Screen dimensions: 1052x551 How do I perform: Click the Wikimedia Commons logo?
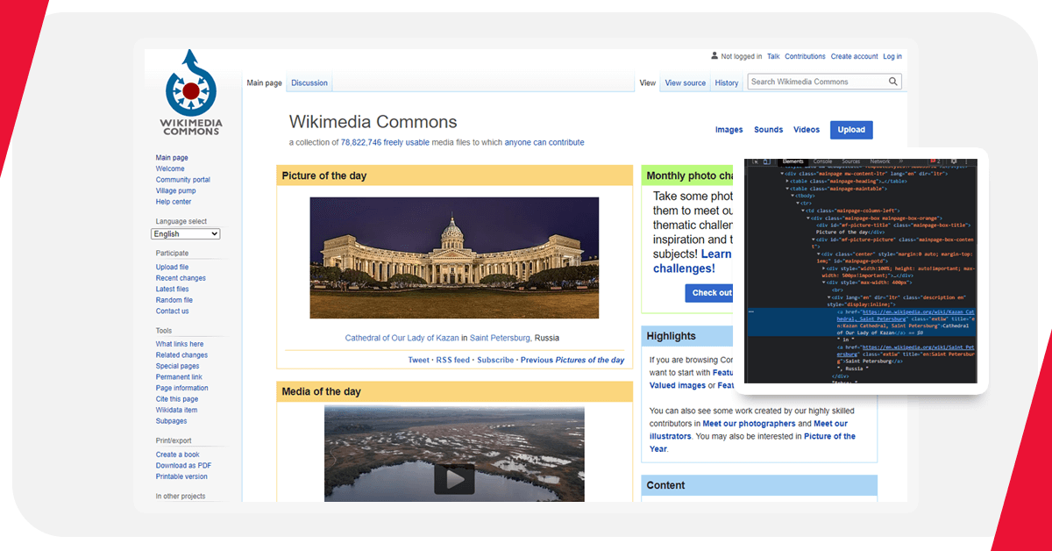(x=191, y=92)
